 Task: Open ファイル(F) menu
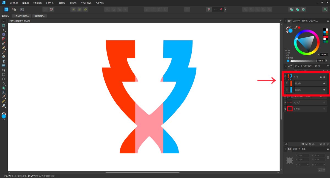coord(14,3)
